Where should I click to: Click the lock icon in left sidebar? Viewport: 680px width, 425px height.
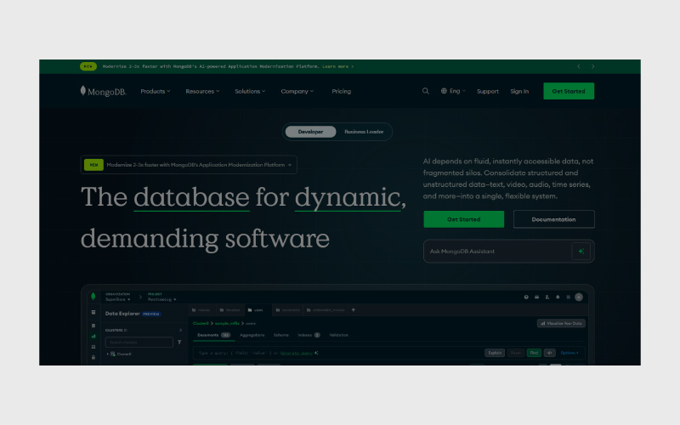(93, 357)
